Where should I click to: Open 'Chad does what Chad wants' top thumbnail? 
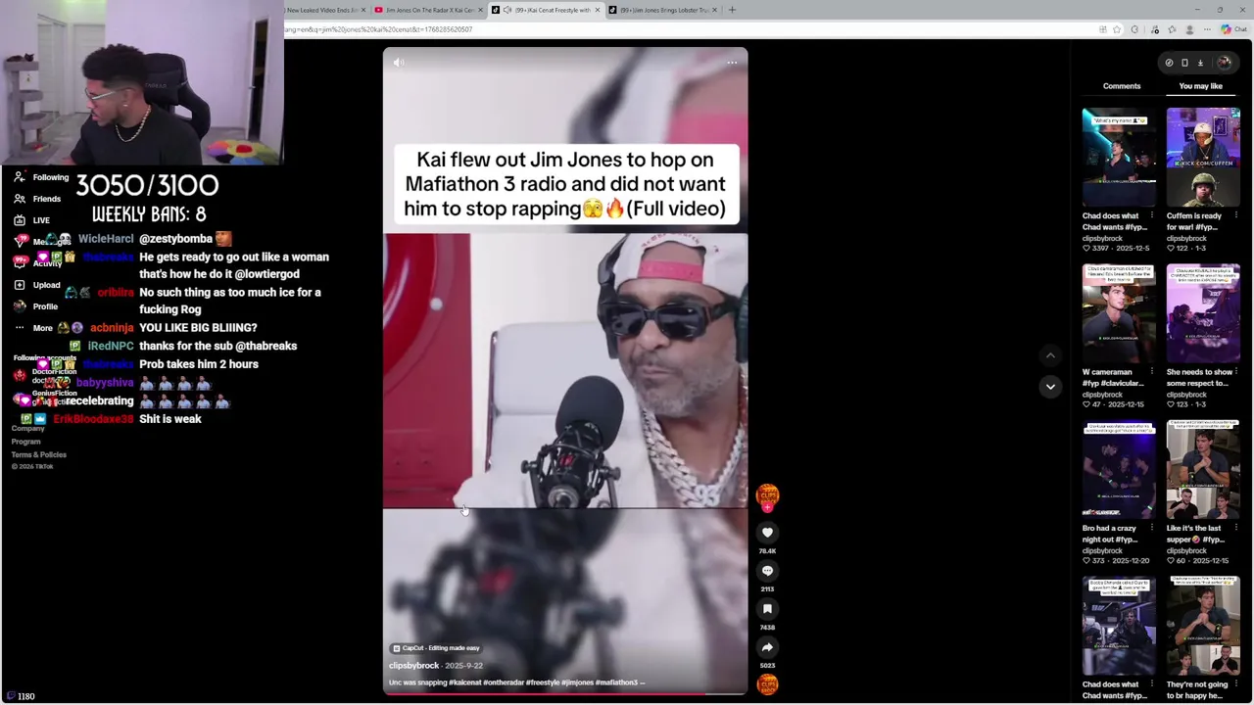click(1119, 157)
